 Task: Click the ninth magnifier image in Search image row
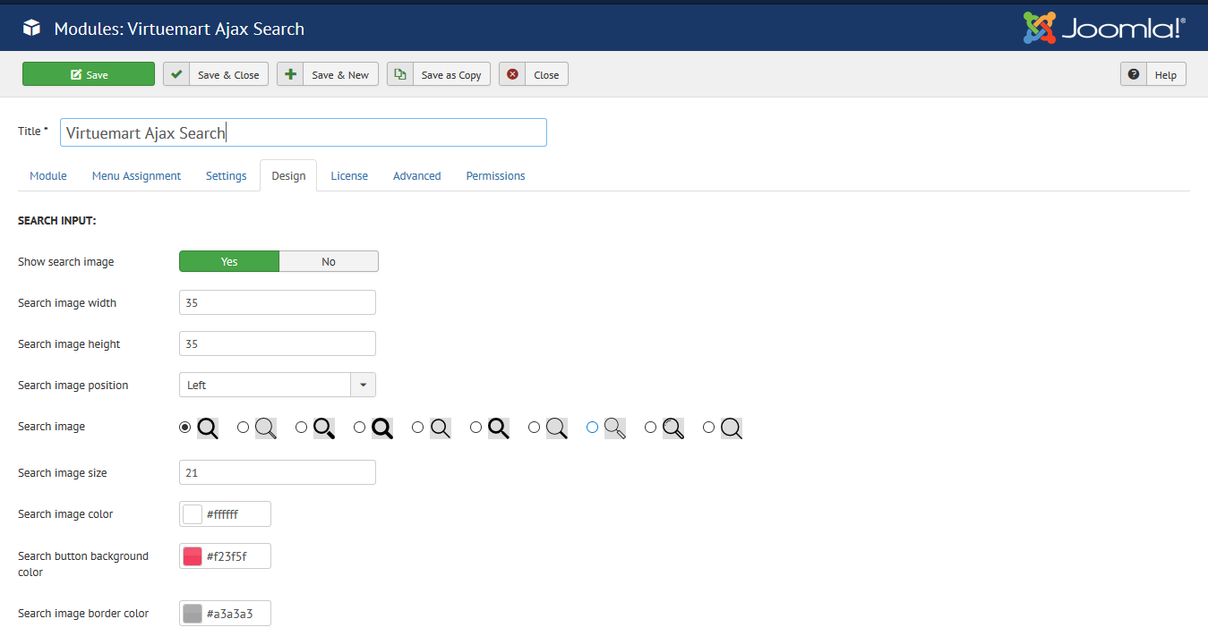point(673,428)
